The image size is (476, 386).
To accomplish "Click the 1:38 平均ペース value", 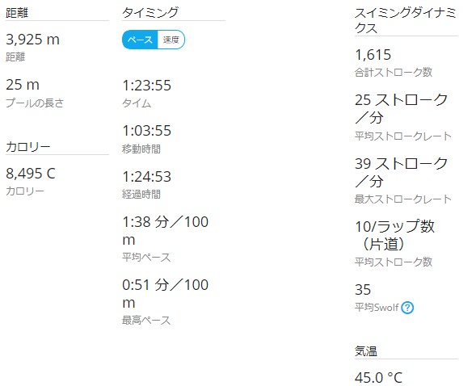I will [166, 231].
